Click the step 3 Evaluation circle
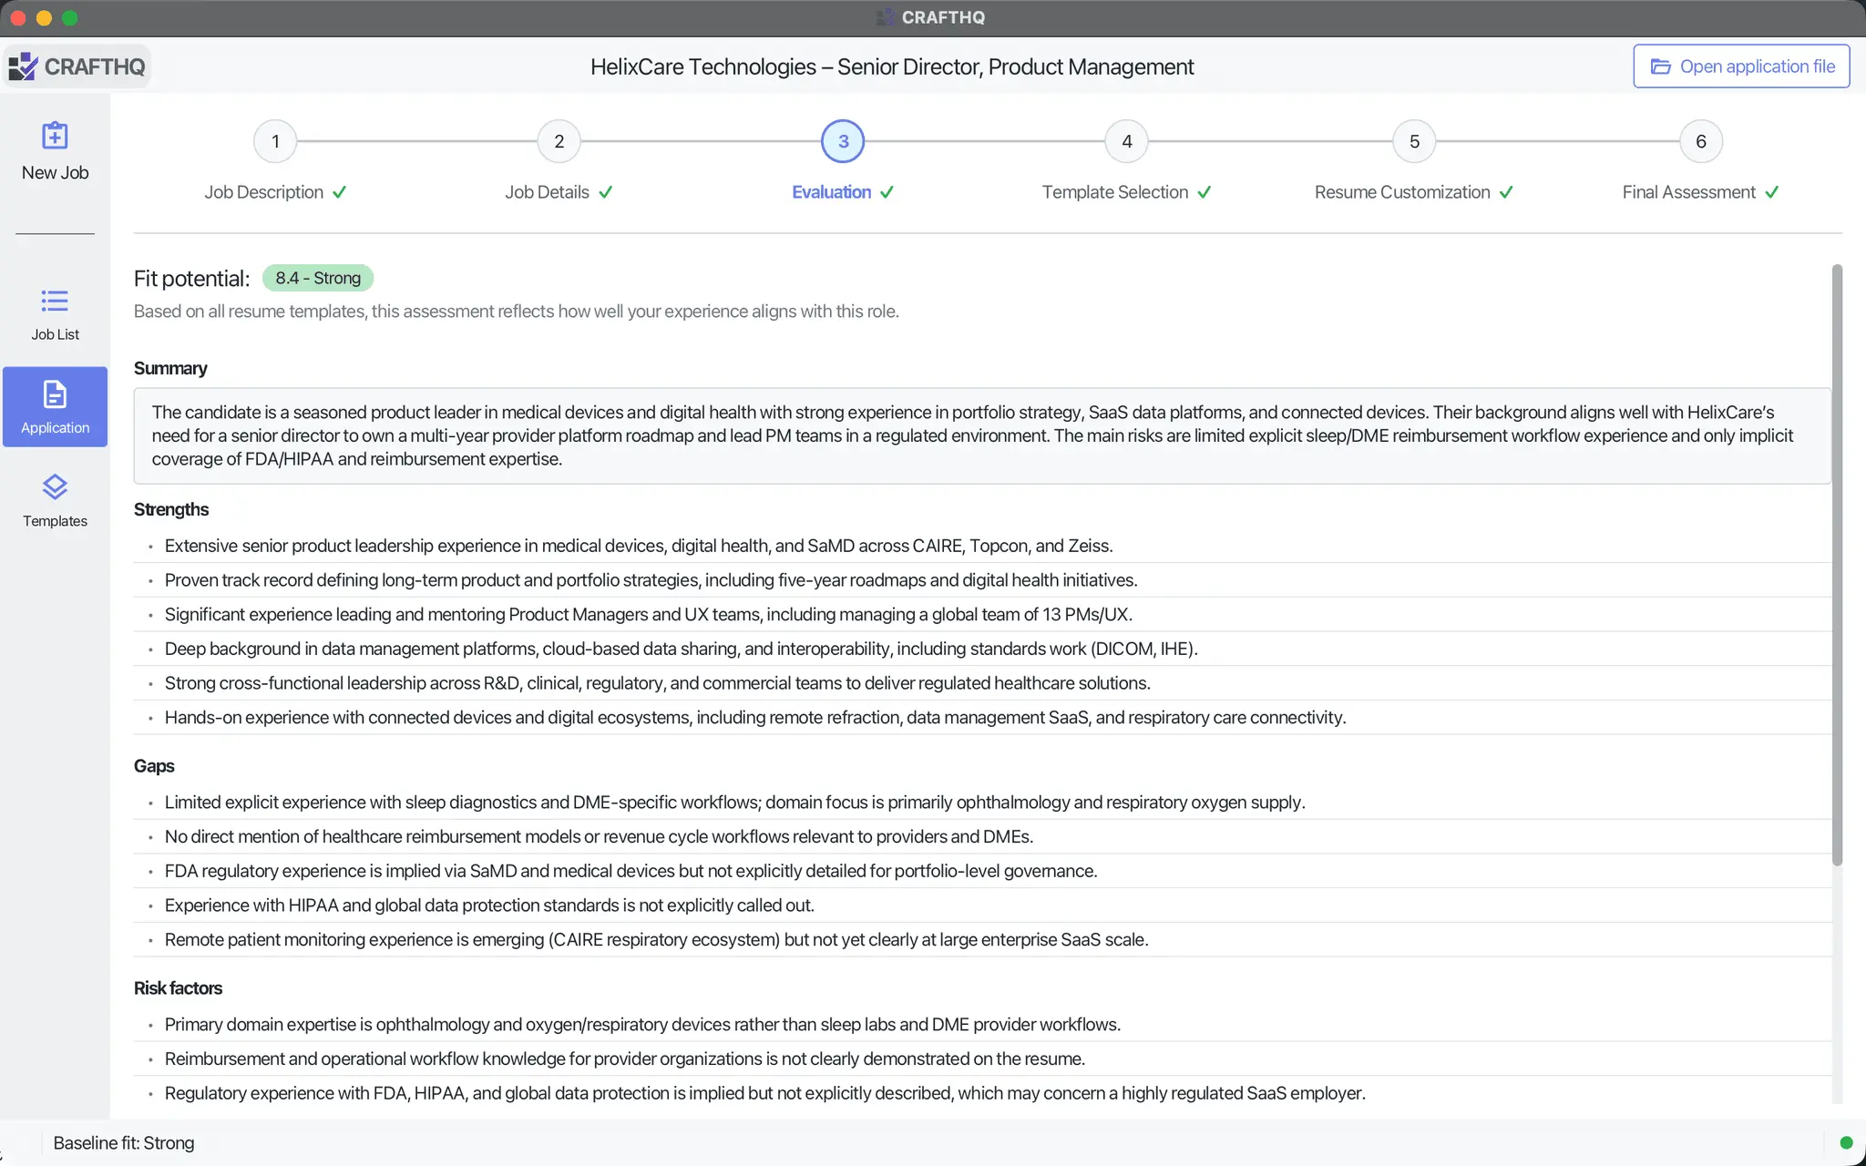 pos(843,141)
